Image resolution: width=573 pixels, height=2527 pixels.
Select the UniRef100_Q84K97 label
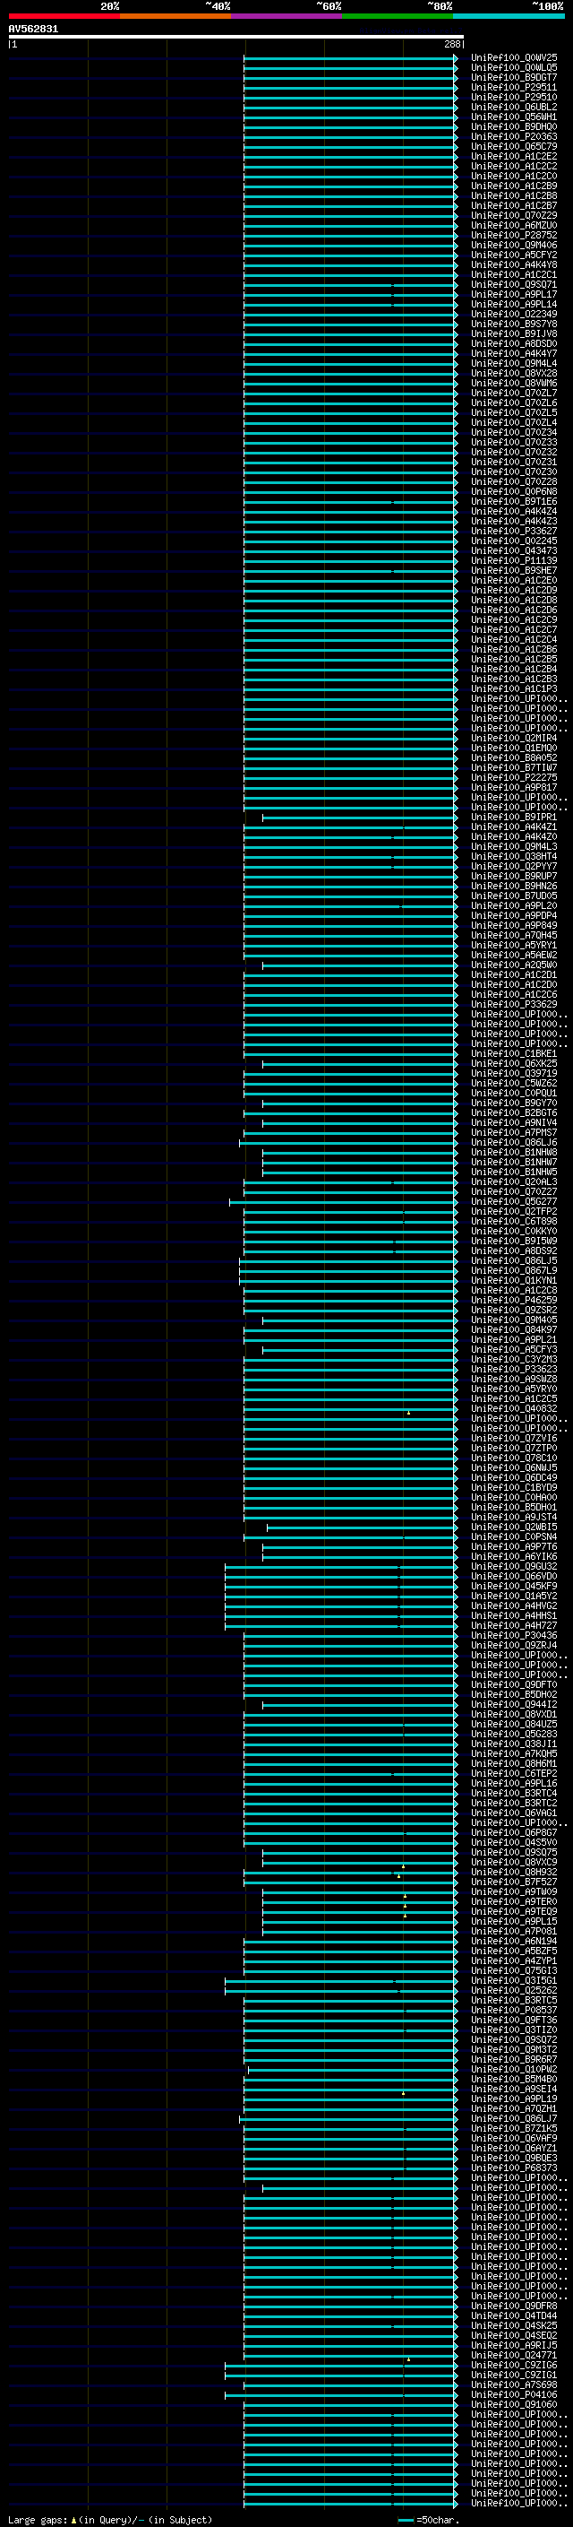tap(514, 1329)
